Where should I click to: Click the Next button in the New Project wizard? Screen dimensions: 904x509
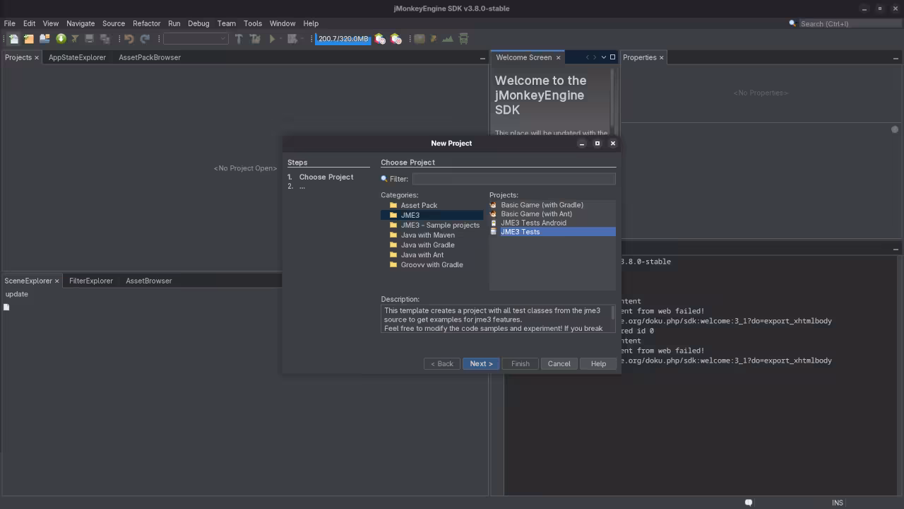(481, 363)
